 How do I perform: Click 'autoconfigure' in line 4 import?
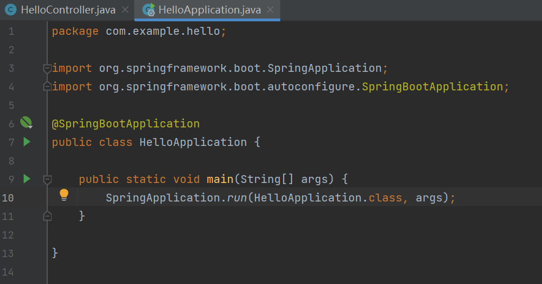[311, 86]
